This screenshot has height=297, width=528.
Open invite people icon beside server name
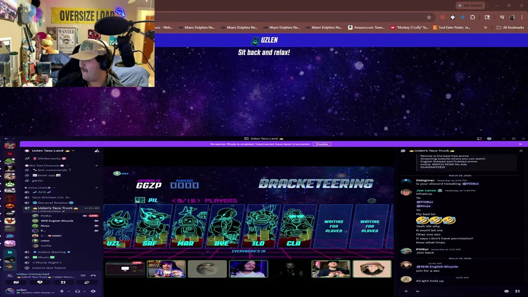[97, 151]
